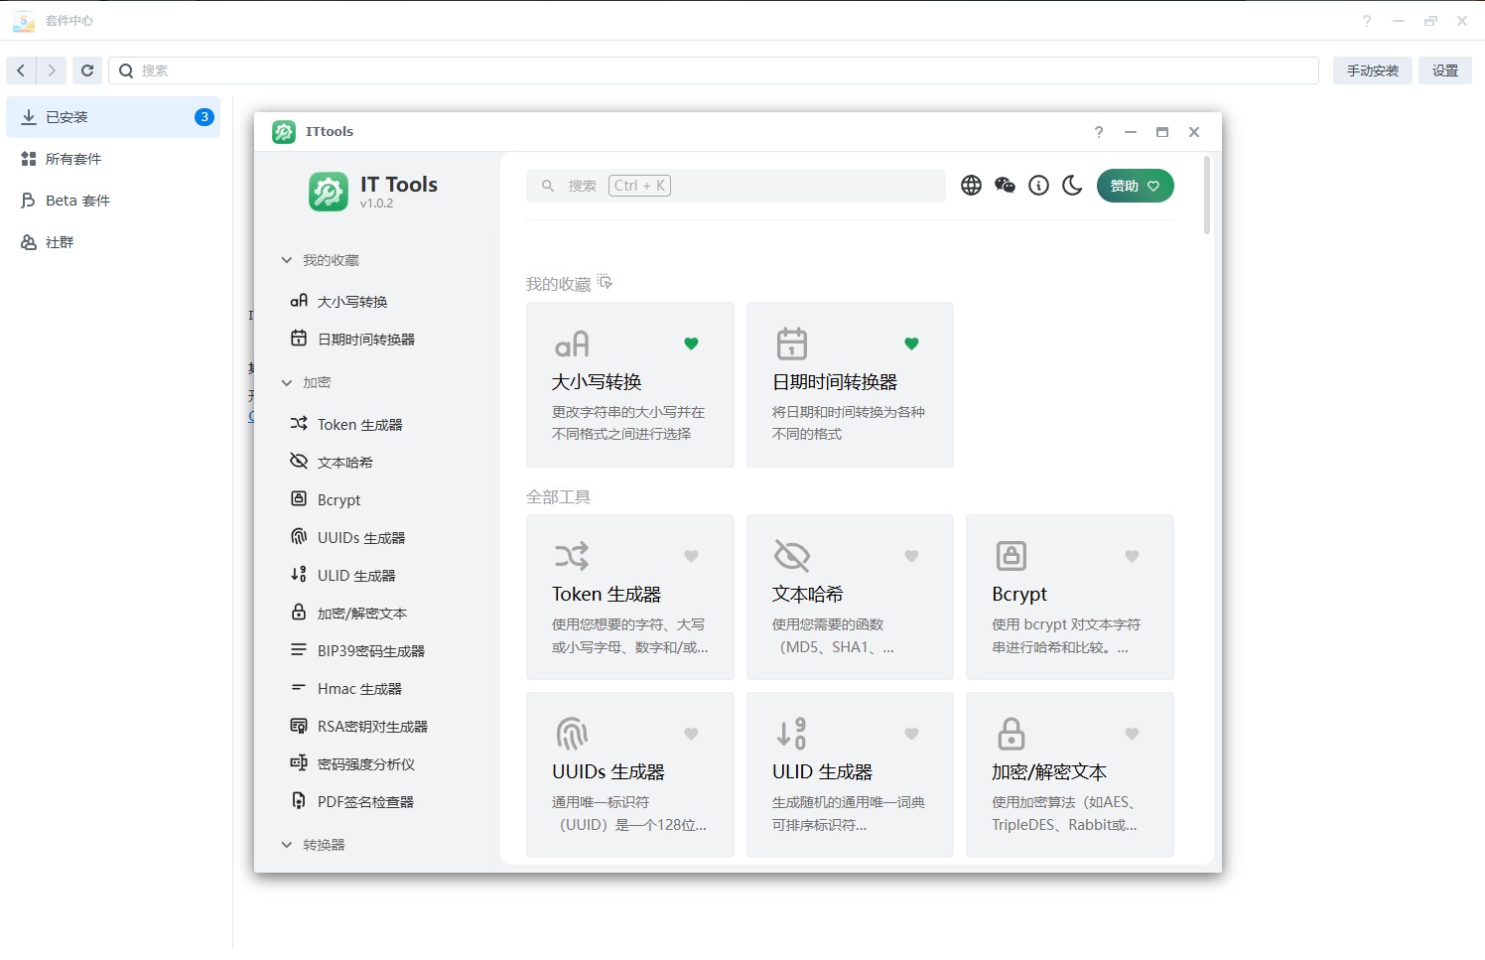The image size is (1485, 960).
Task: Click the IT Tools search field
Action: 754,186
